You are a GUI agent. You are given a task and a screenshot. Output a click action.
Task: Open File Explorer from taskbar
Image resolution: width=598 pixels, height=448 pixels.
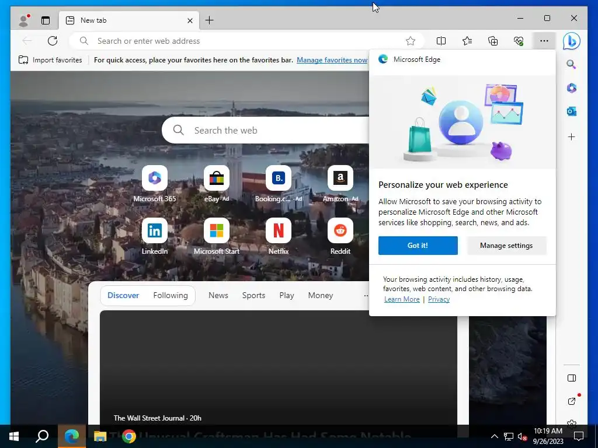pyautogui.click(x=100, y=436)
